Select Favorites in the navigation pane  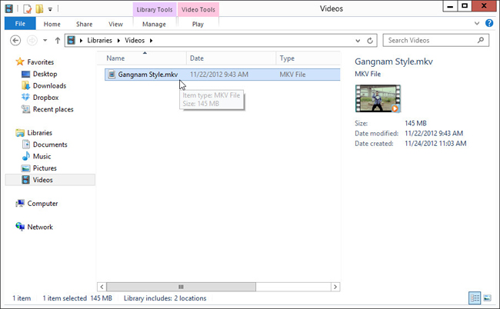pos(41,62)
